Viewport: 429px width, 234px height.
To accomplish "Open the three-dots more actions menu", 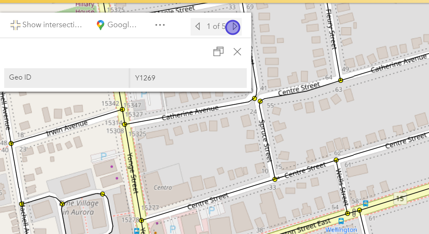I will point(160,25).
